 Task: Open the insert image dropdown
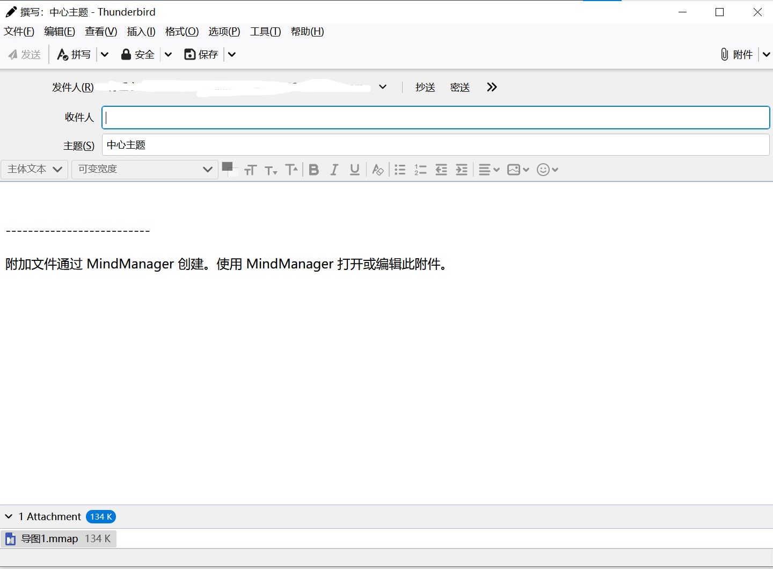[518, 170]
